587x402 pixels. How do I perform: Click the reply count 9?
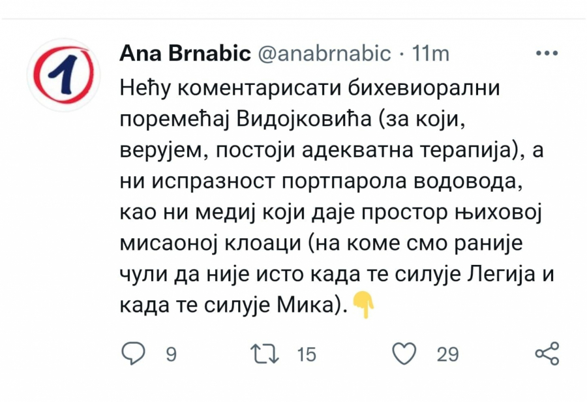pyautogui.click(x=171, y=354)
